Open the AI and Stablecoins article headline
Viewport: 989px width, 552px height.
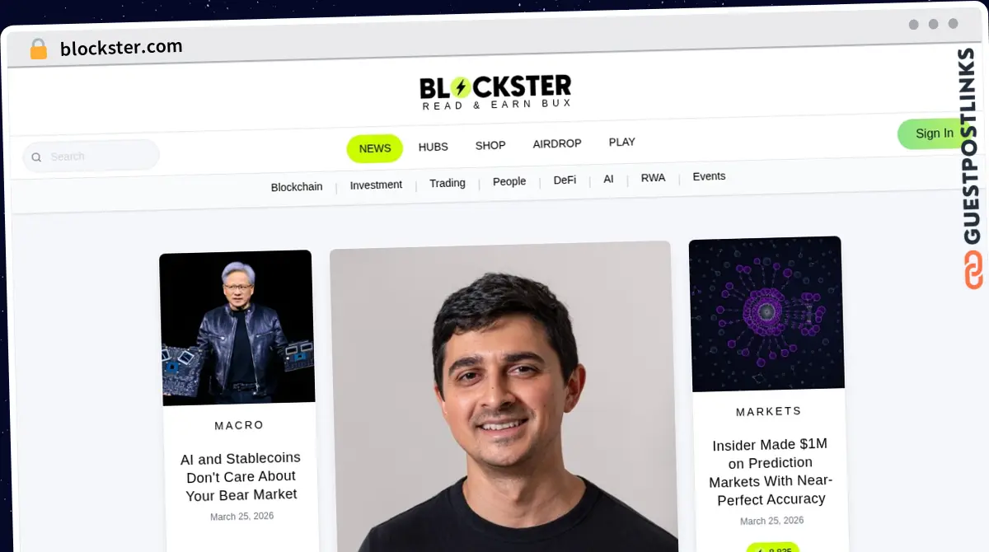coord(241,476)
